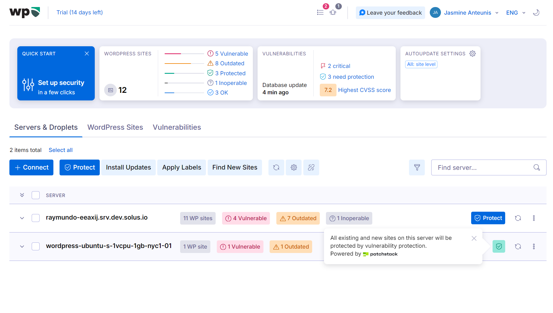Image resolution: width=553 pixels, height=313 pixels.
Task: Switch to Servers & Droplets tab
Action: [46, 127]
